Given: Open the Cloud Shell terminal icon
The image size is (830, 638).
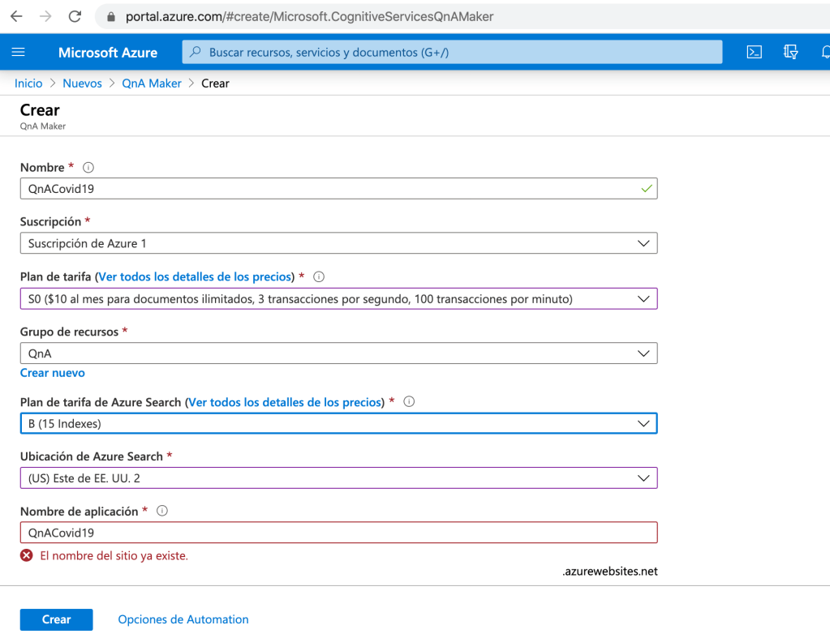Looking at the screenshot, I should coord(754,52).
